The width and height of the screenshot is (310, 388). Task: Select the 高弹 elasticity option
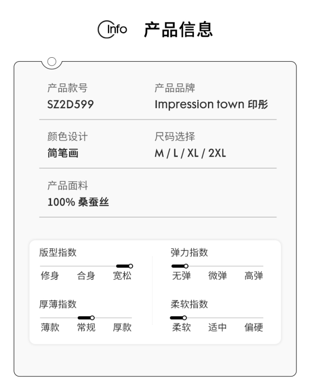coord(254,275)
